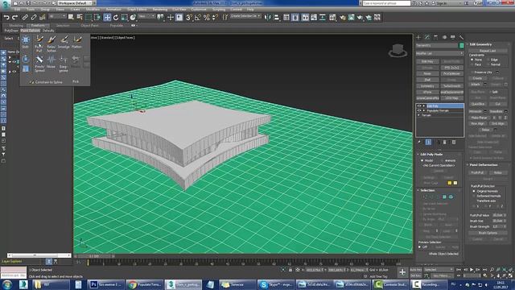Click the Repeat Last button
515x290 pixels.
pyautogui.click(x=488, y=51)
